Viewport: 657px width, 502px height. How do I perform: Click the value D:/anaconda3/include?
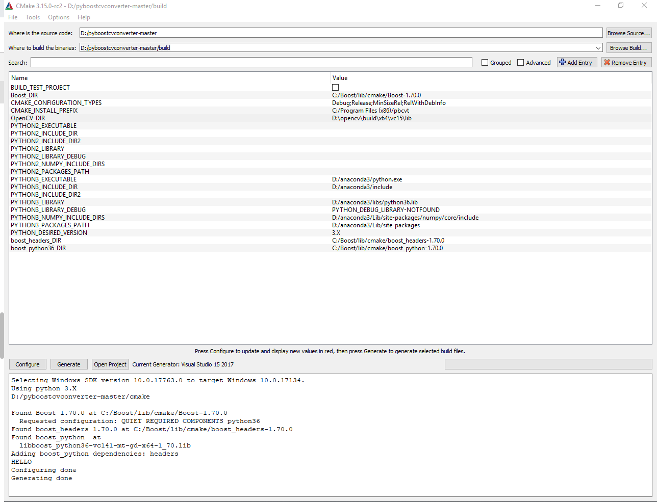(x=362, y=187)
